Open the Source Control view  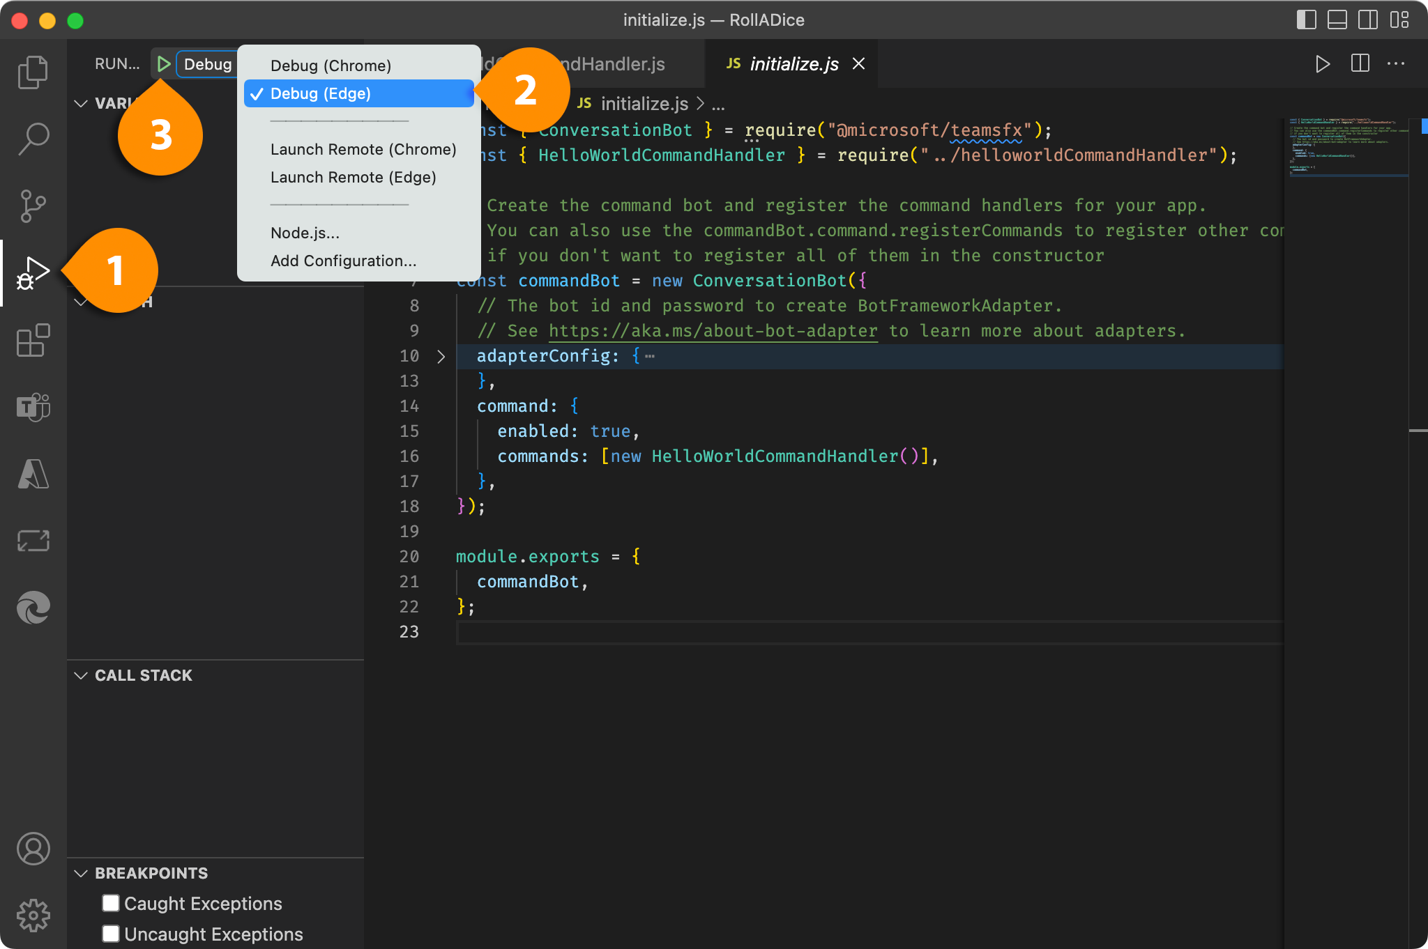point(33,206)
